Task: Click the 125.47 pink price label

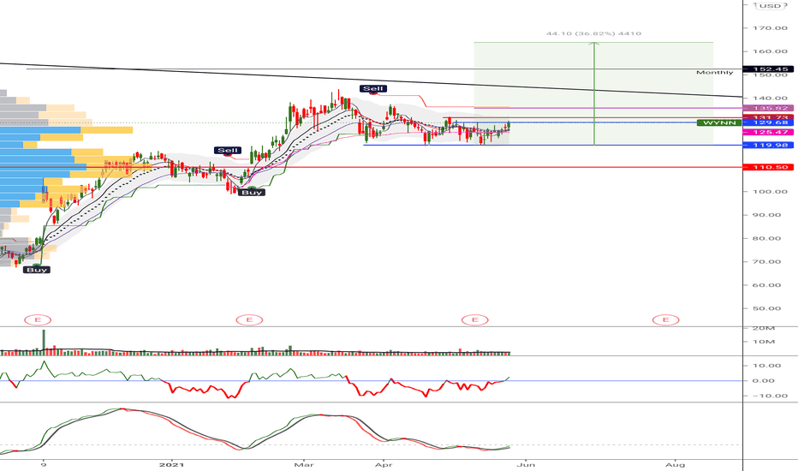Action: (x=770, y=132)
